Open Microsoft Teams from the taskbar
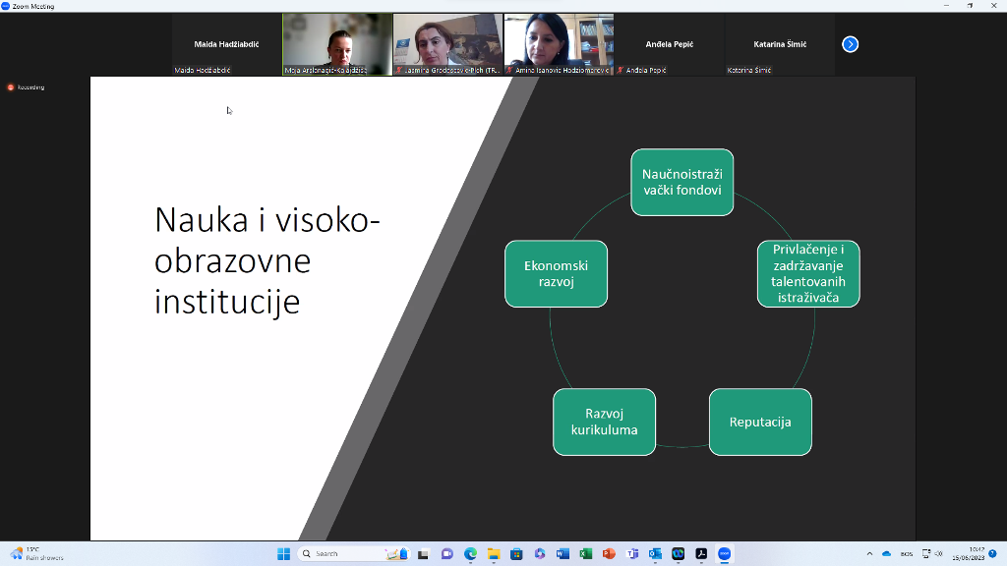1007x566 pixels. pos(632,554)
